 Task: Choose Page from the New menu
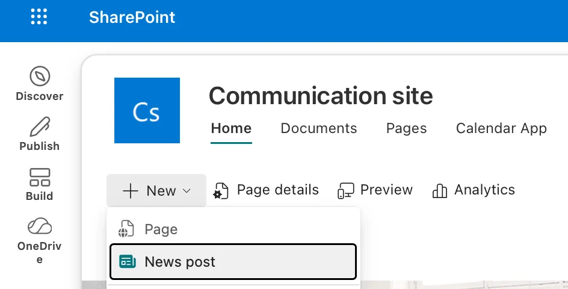233,229
